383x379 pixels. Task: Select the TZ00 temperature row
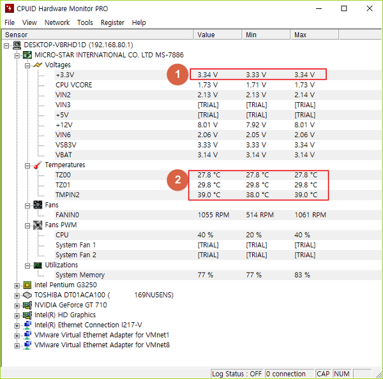[218, 175]
